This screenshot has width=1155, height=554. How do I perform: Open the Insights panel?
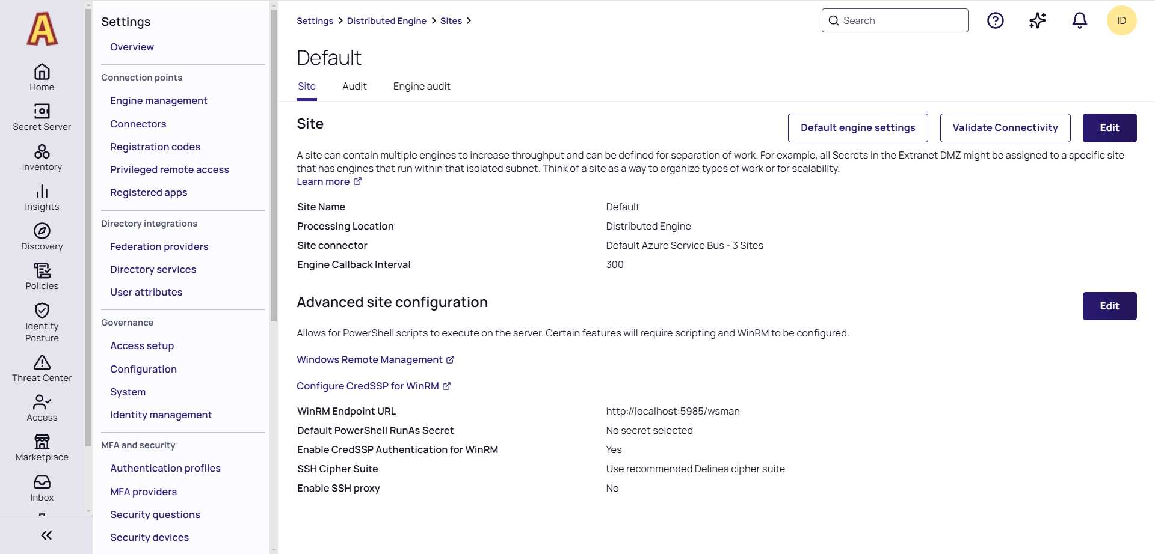pyautogui.click(x=42, y=198)
